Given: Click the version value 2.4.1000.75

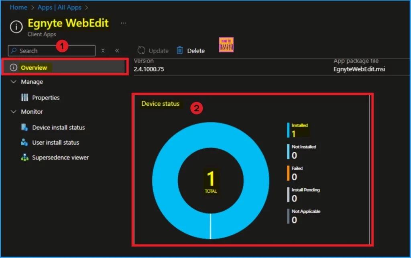Looking at the screenshot, I should pos(149,69).
